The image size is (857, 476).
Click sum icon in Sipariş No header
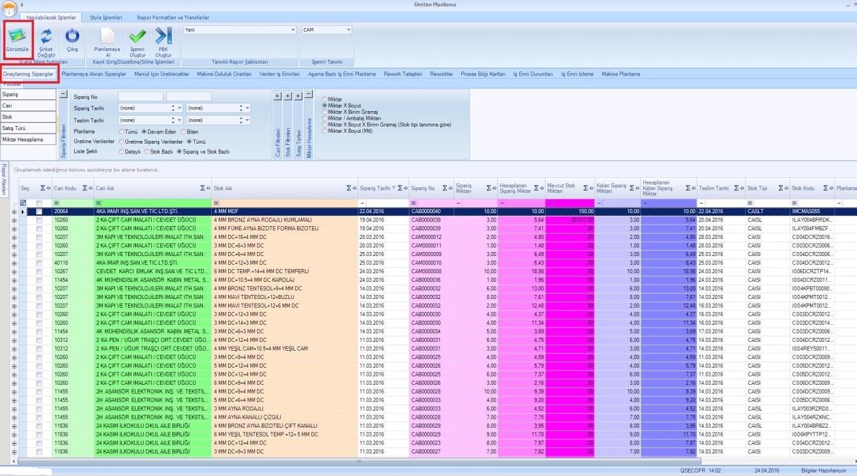[x=446, y=188]
